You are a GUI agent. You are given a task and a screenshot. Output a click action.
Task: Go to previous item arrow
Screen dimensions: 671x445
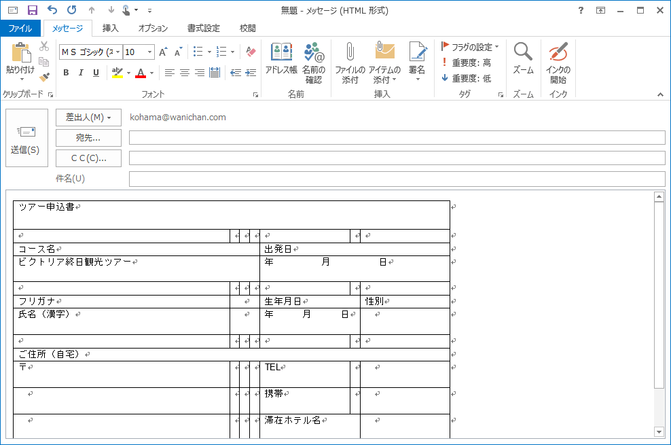coord(92,10)
